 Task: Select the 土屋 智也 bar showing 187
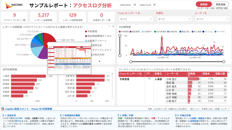90,76
